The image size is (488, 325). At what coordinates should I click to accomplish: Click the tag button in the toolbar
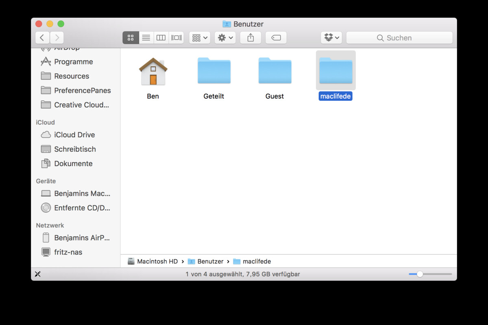pyautogui.click(x=276, y=37)
